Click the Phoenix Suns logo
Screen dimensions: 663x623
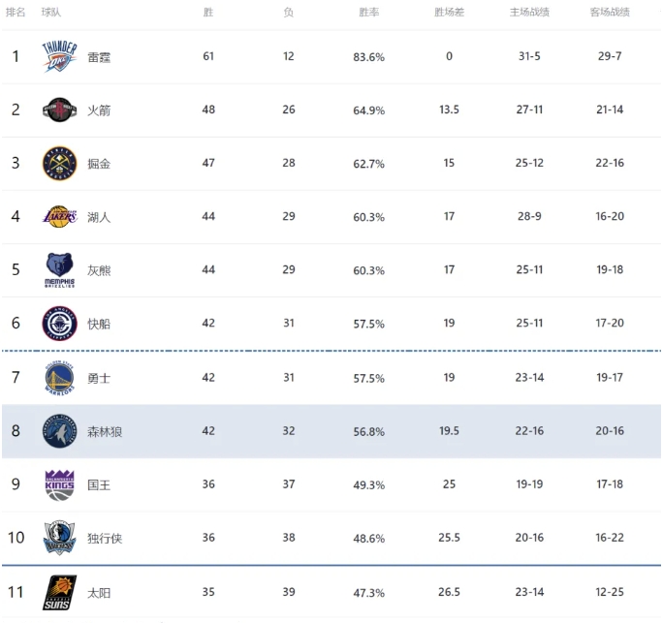[60, 593]
